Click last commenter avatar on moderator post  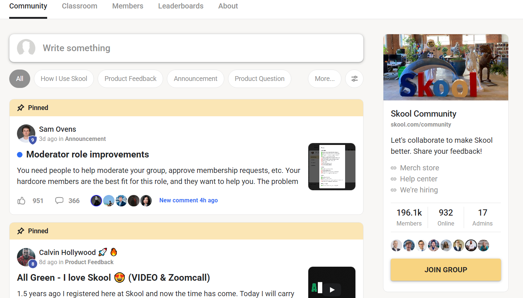pyautogui.click(x=146, y=201)
